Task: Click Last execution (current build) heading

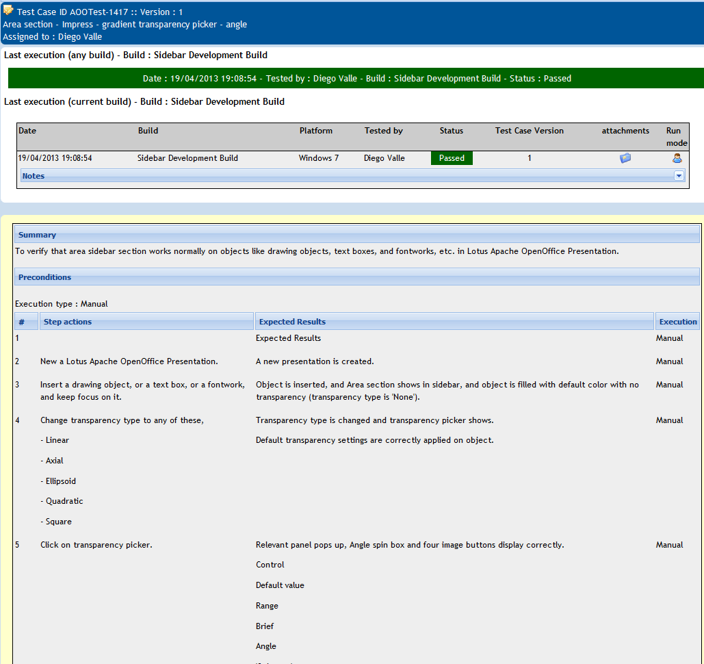Action: pyautogui.click(x=144, y=101)
